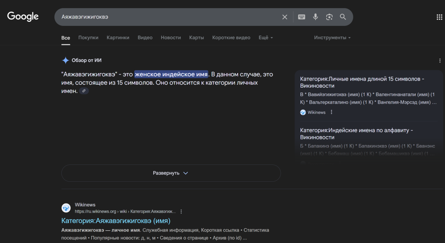Open 'Категория:Личные имена длиной 15 символов' source
The width and height of the screenshot is (445, 243).
[x=362, y=82]
